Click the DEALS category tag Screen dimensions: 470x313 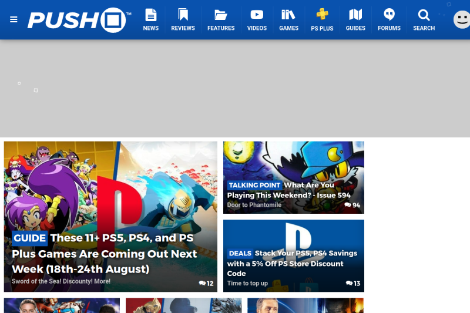click(240, 254)
